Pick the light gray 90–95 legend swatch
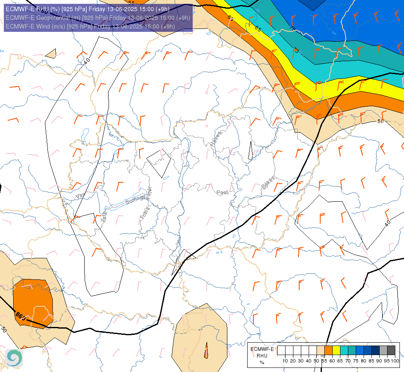 point(383,351)
